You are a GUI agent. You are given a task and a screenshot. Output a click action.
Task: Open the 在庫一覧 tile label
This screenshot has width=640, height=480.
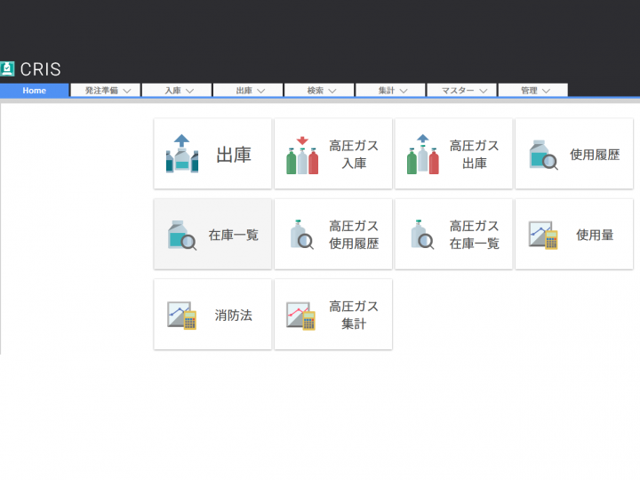[x=234, y=235]
